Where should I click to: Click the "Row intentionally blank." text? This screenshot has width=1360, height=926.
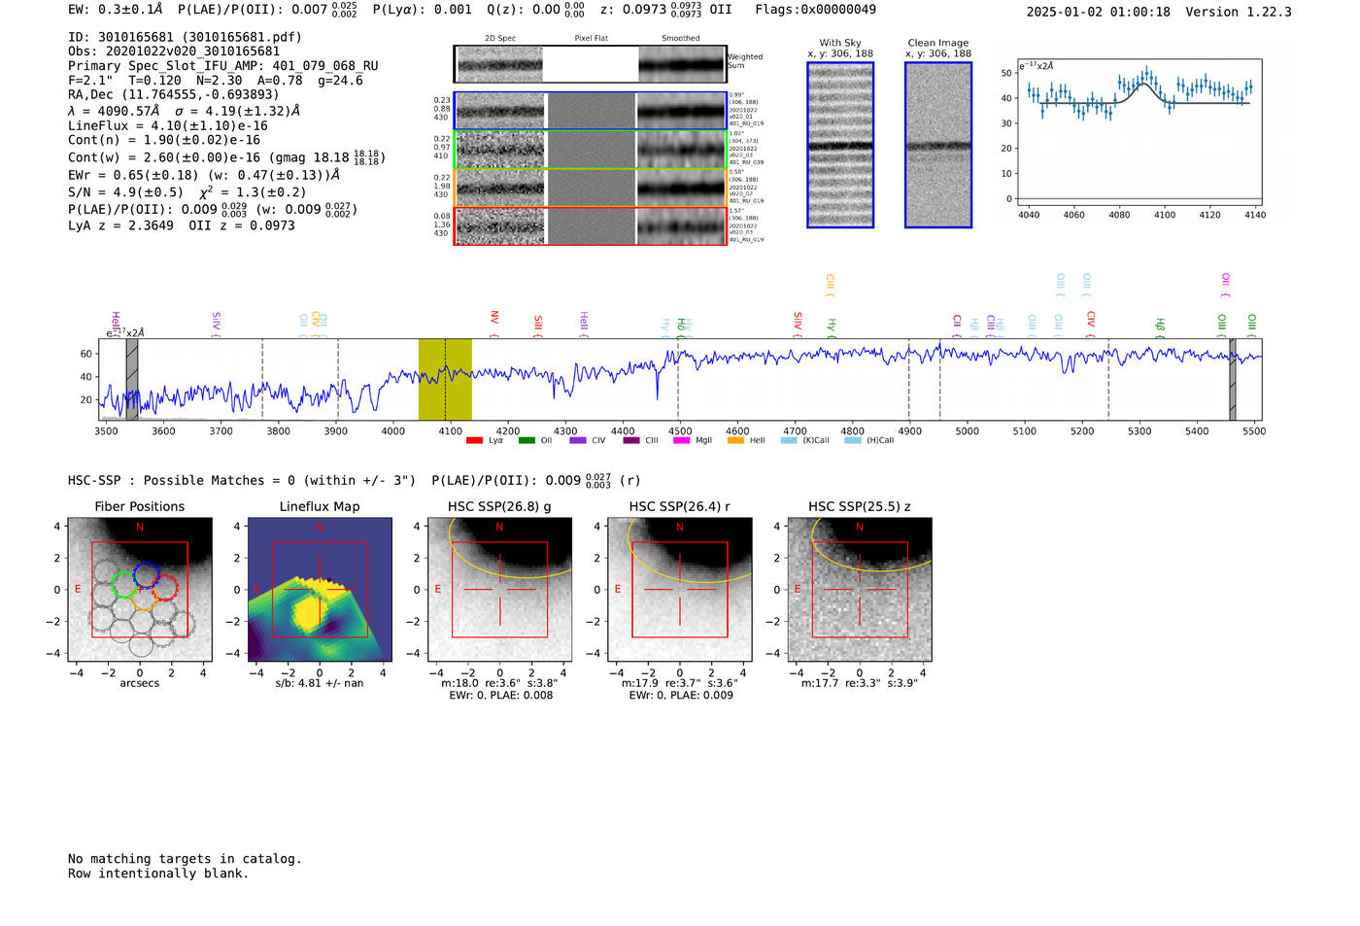point(158,874)
